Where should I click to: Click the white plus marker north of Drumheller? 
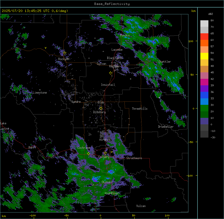click(159, 98)
